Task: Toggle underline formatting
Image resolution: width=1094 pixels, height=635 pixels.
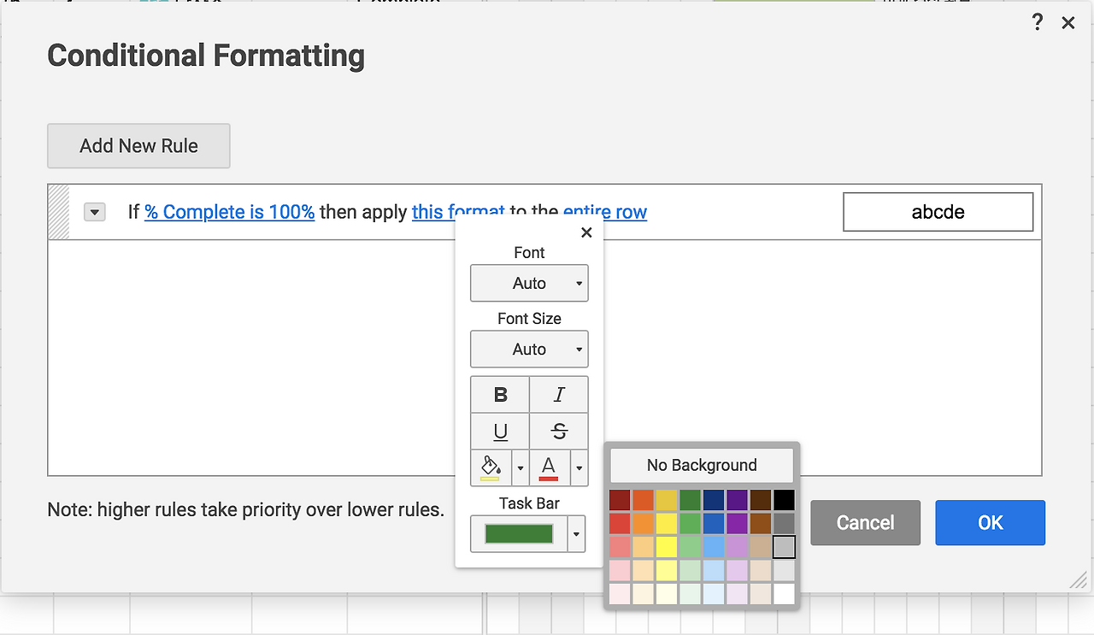Action: (501, 432)
